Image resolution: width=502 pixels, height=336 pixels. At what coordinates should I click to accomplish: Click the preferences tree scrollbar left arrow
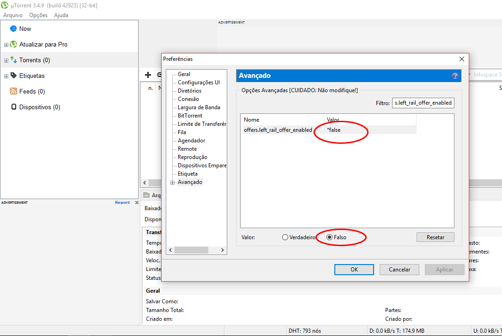(x=170, y=250)
